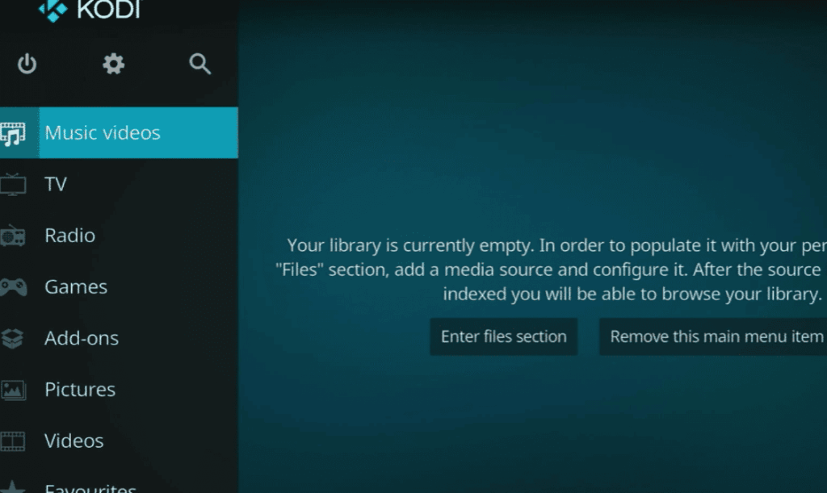Click the Videos filmstrip icon
827x493 pixels.
pos(13,441)
